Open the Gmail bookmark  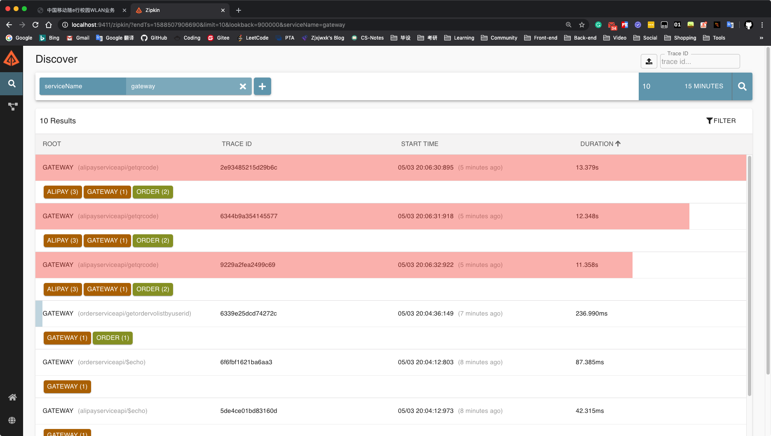(78, 38)
